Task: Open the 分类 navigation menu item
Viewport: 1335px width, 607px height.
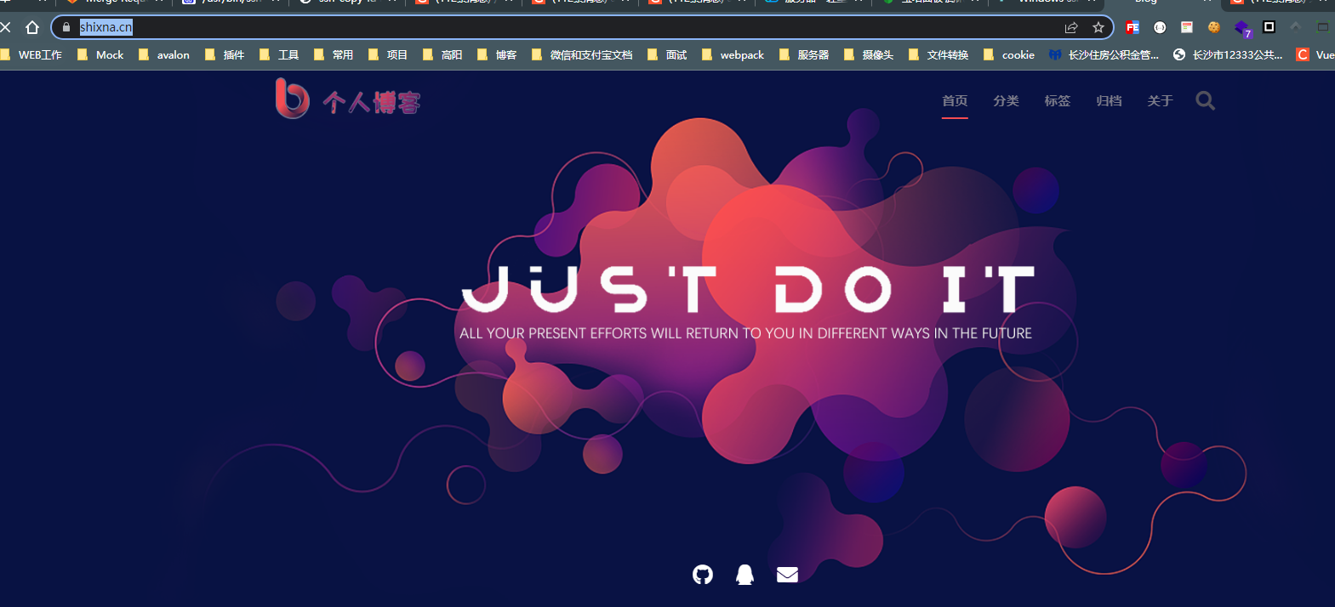Action: coord(1006,101)
